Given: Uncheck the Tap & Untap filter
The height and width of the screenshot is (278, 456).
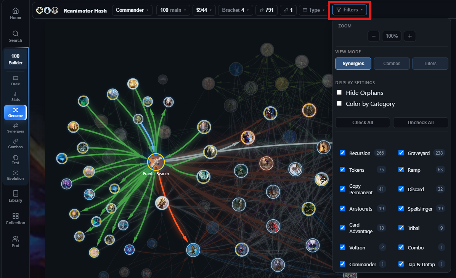Looking at the screenshot, I should tap(401, 264).
